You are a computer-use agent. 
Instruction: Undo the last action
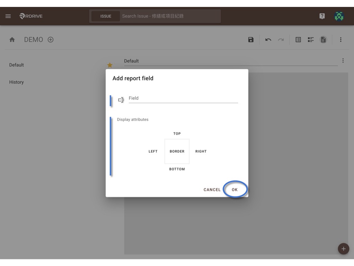pyautogui.click(x=268, y=40)
